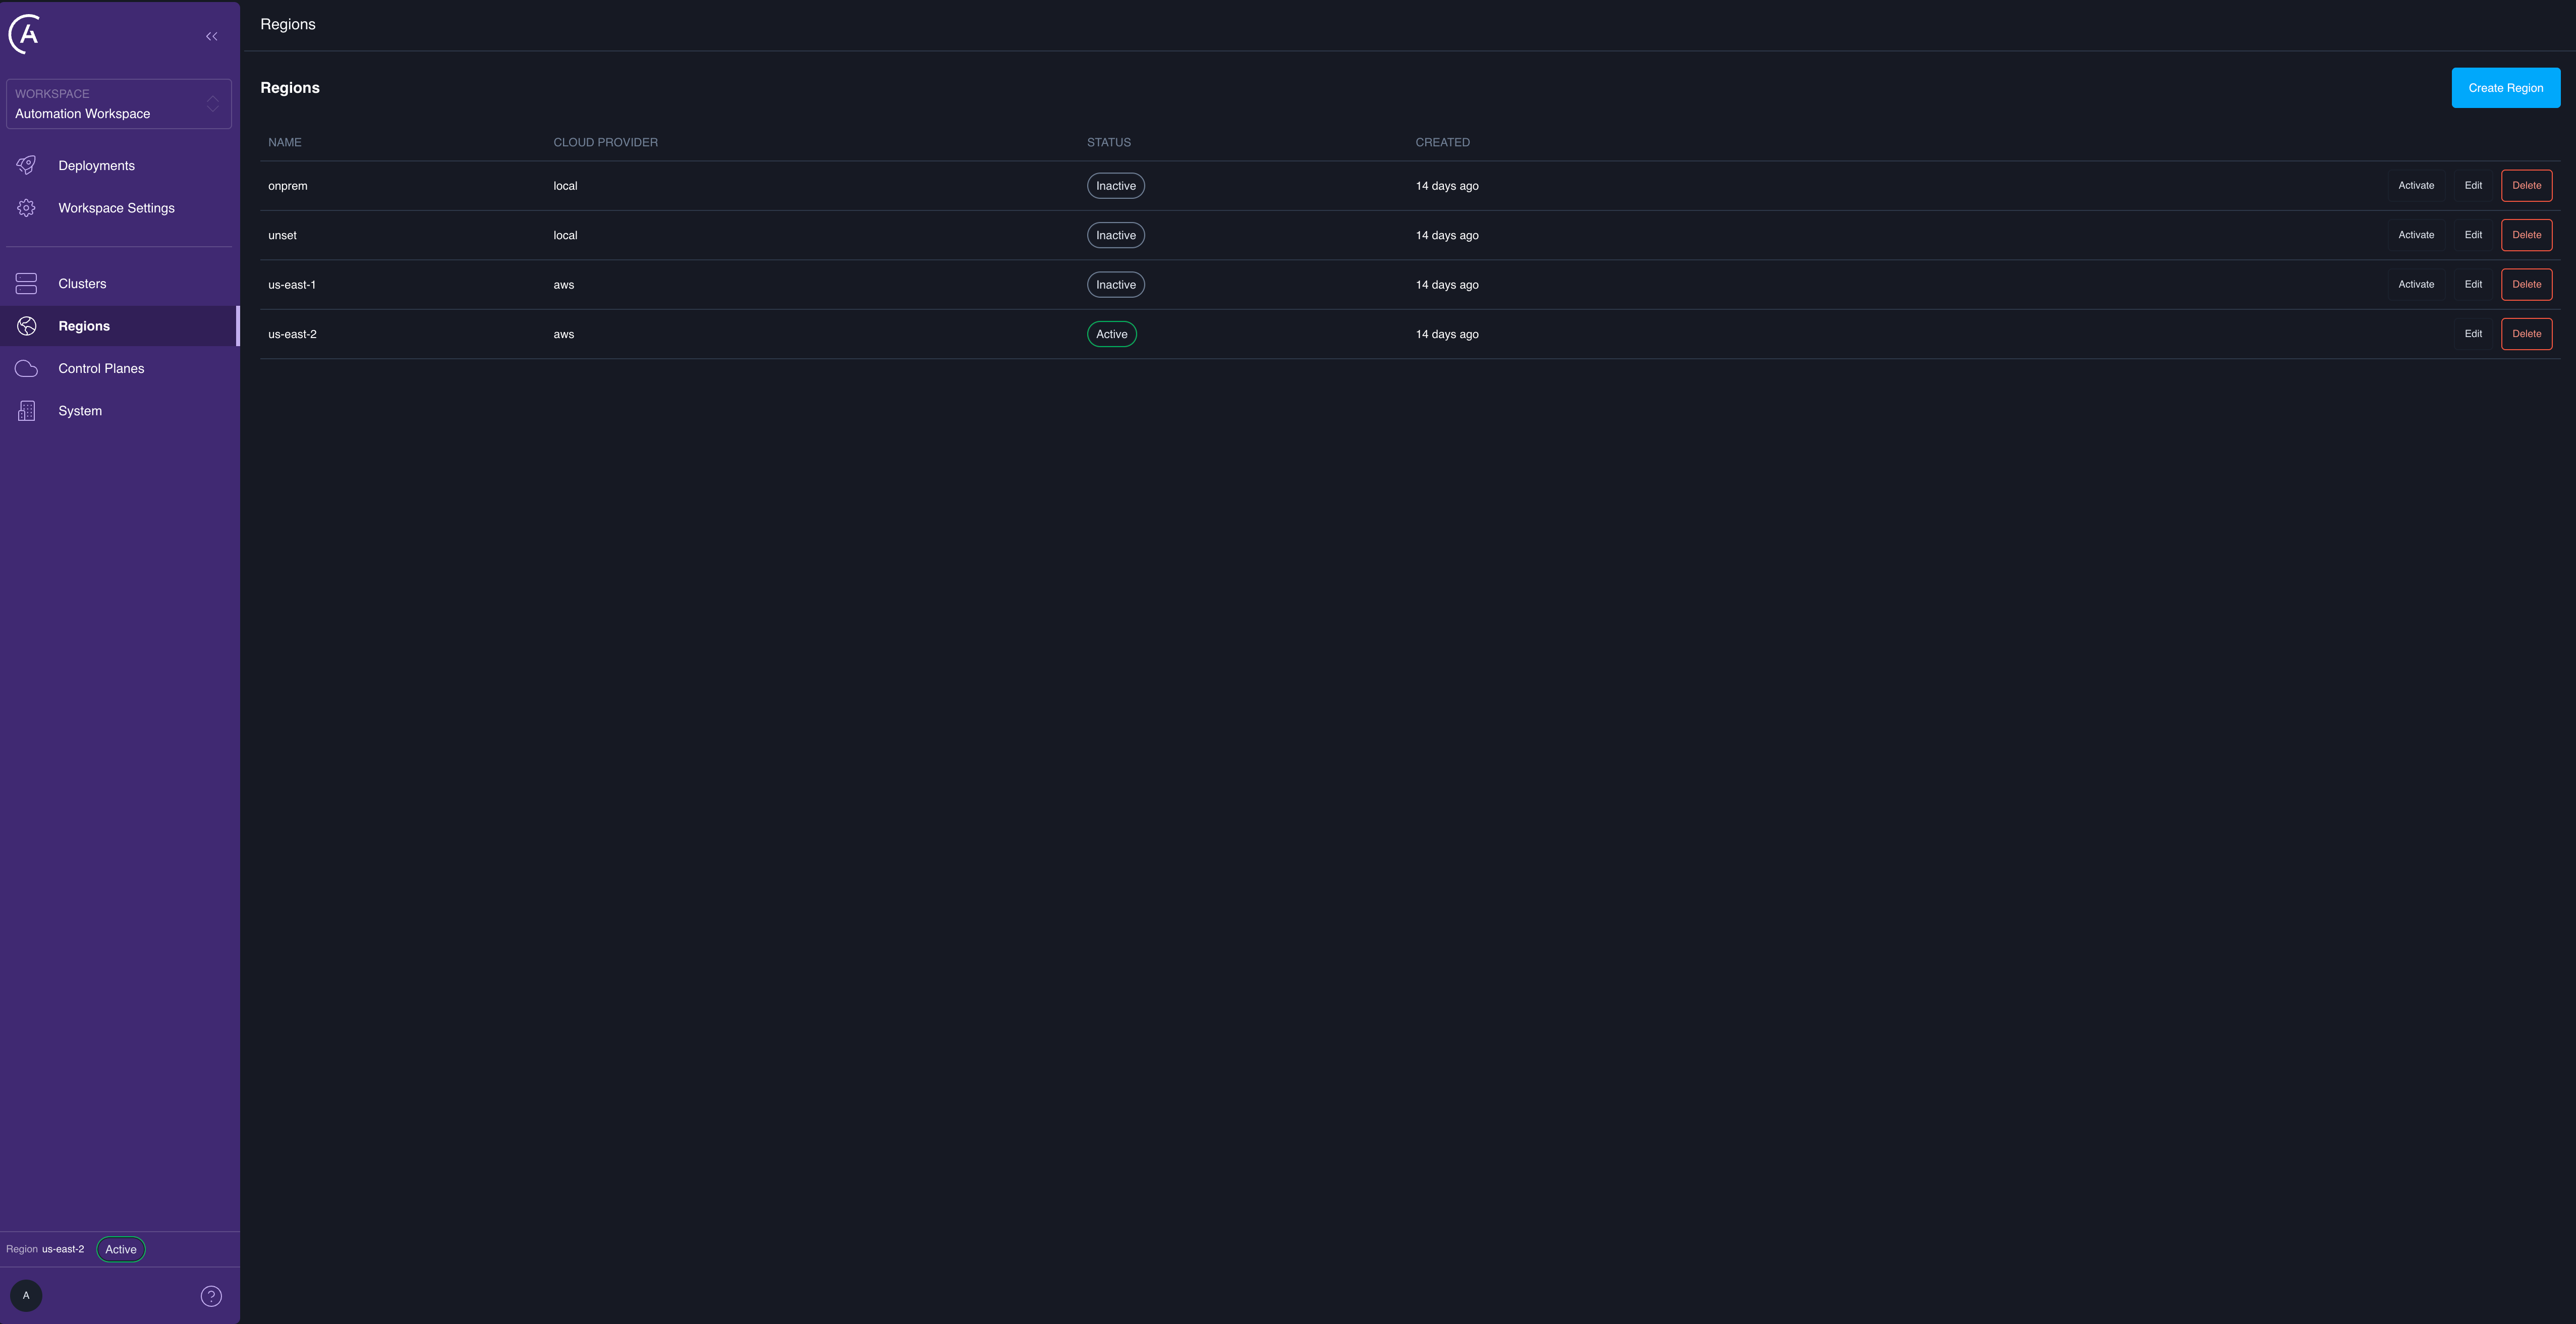Delete the unset region
Screen dimensions: 2576x1324
(x=2526, y=235)
